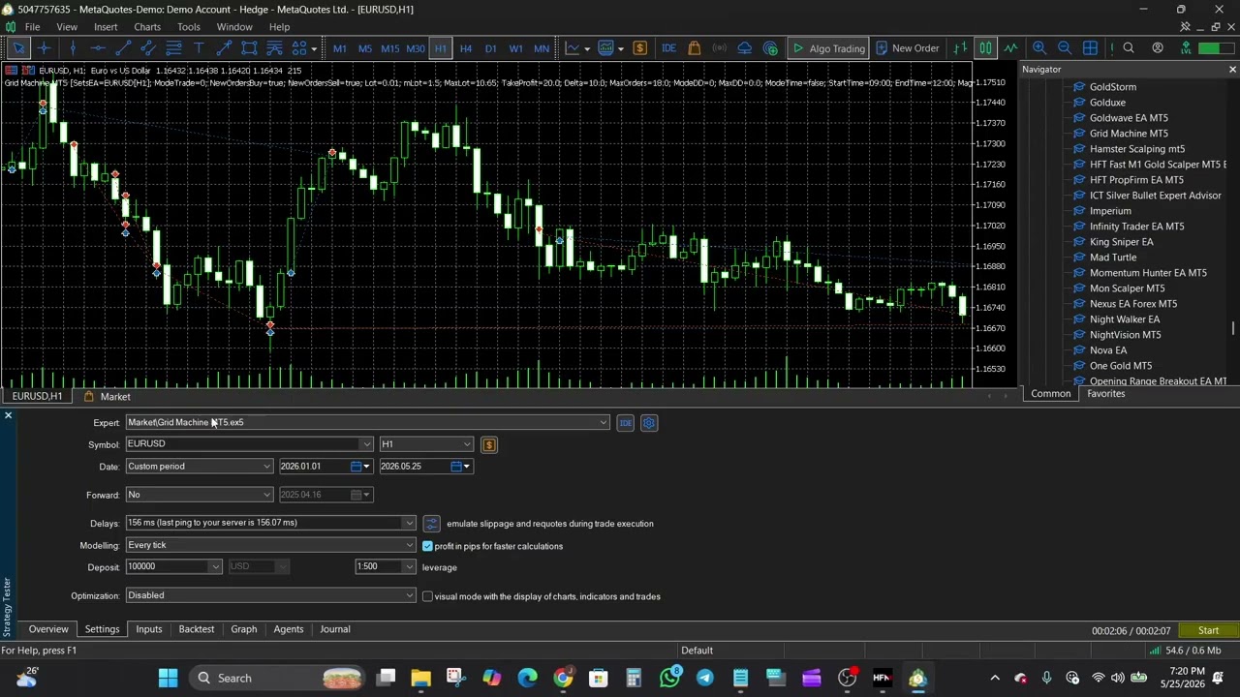Click the Start button in tester

pos(1208,631)
